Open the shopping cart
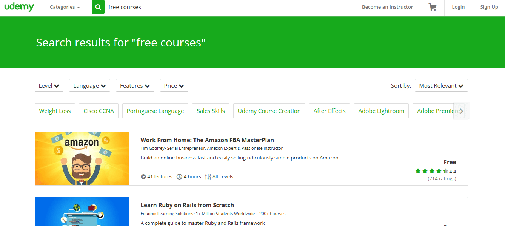Screen dimensions: 505x226 (433, 7)
